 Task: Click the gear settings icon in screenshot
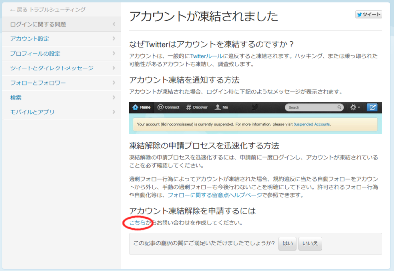pos(353,107)
